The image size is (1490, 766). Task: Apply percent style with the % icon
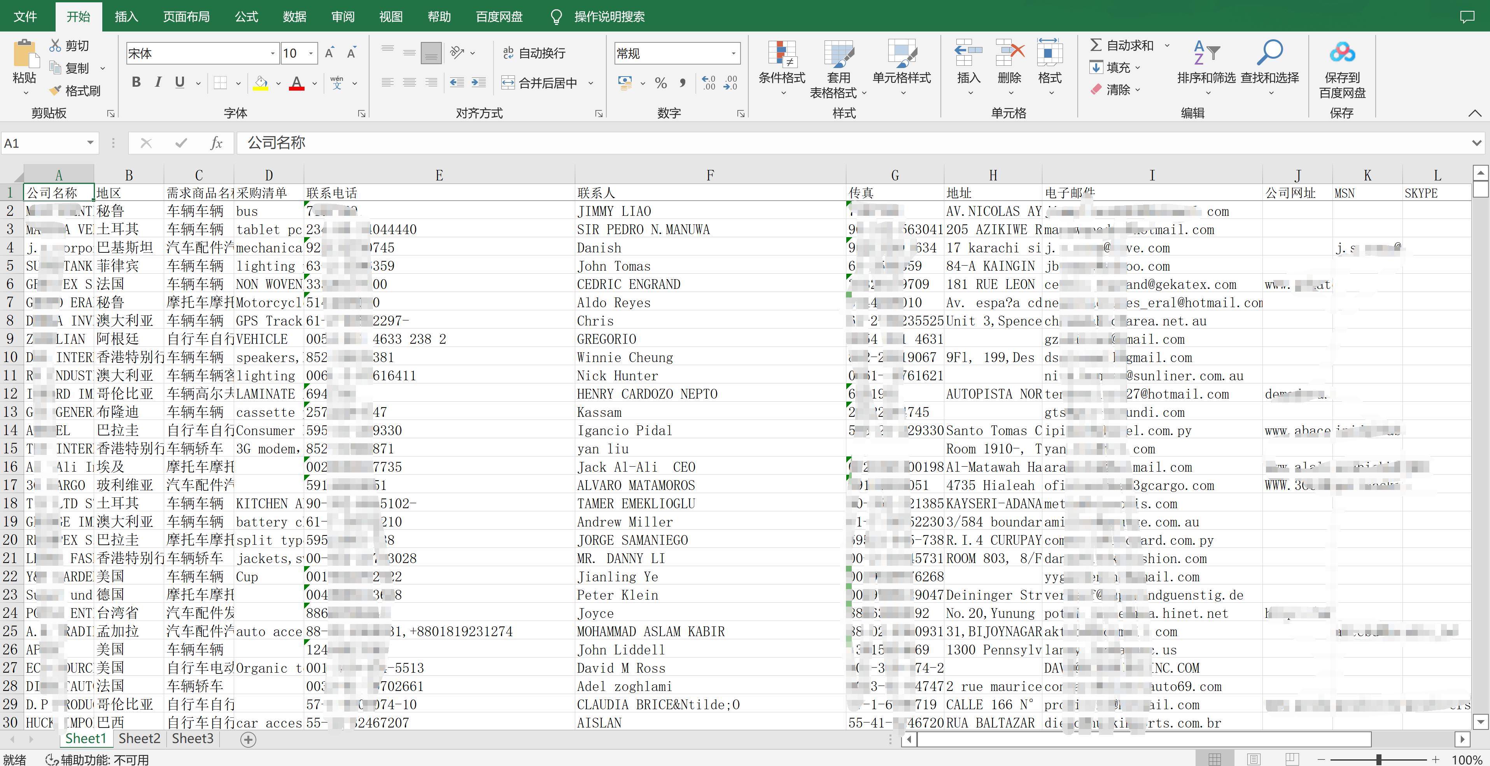[x=661, y=83]
